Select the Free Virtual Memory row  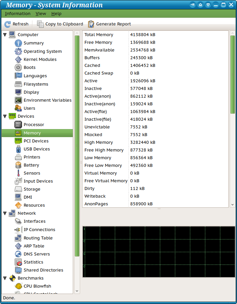(155, 181)
